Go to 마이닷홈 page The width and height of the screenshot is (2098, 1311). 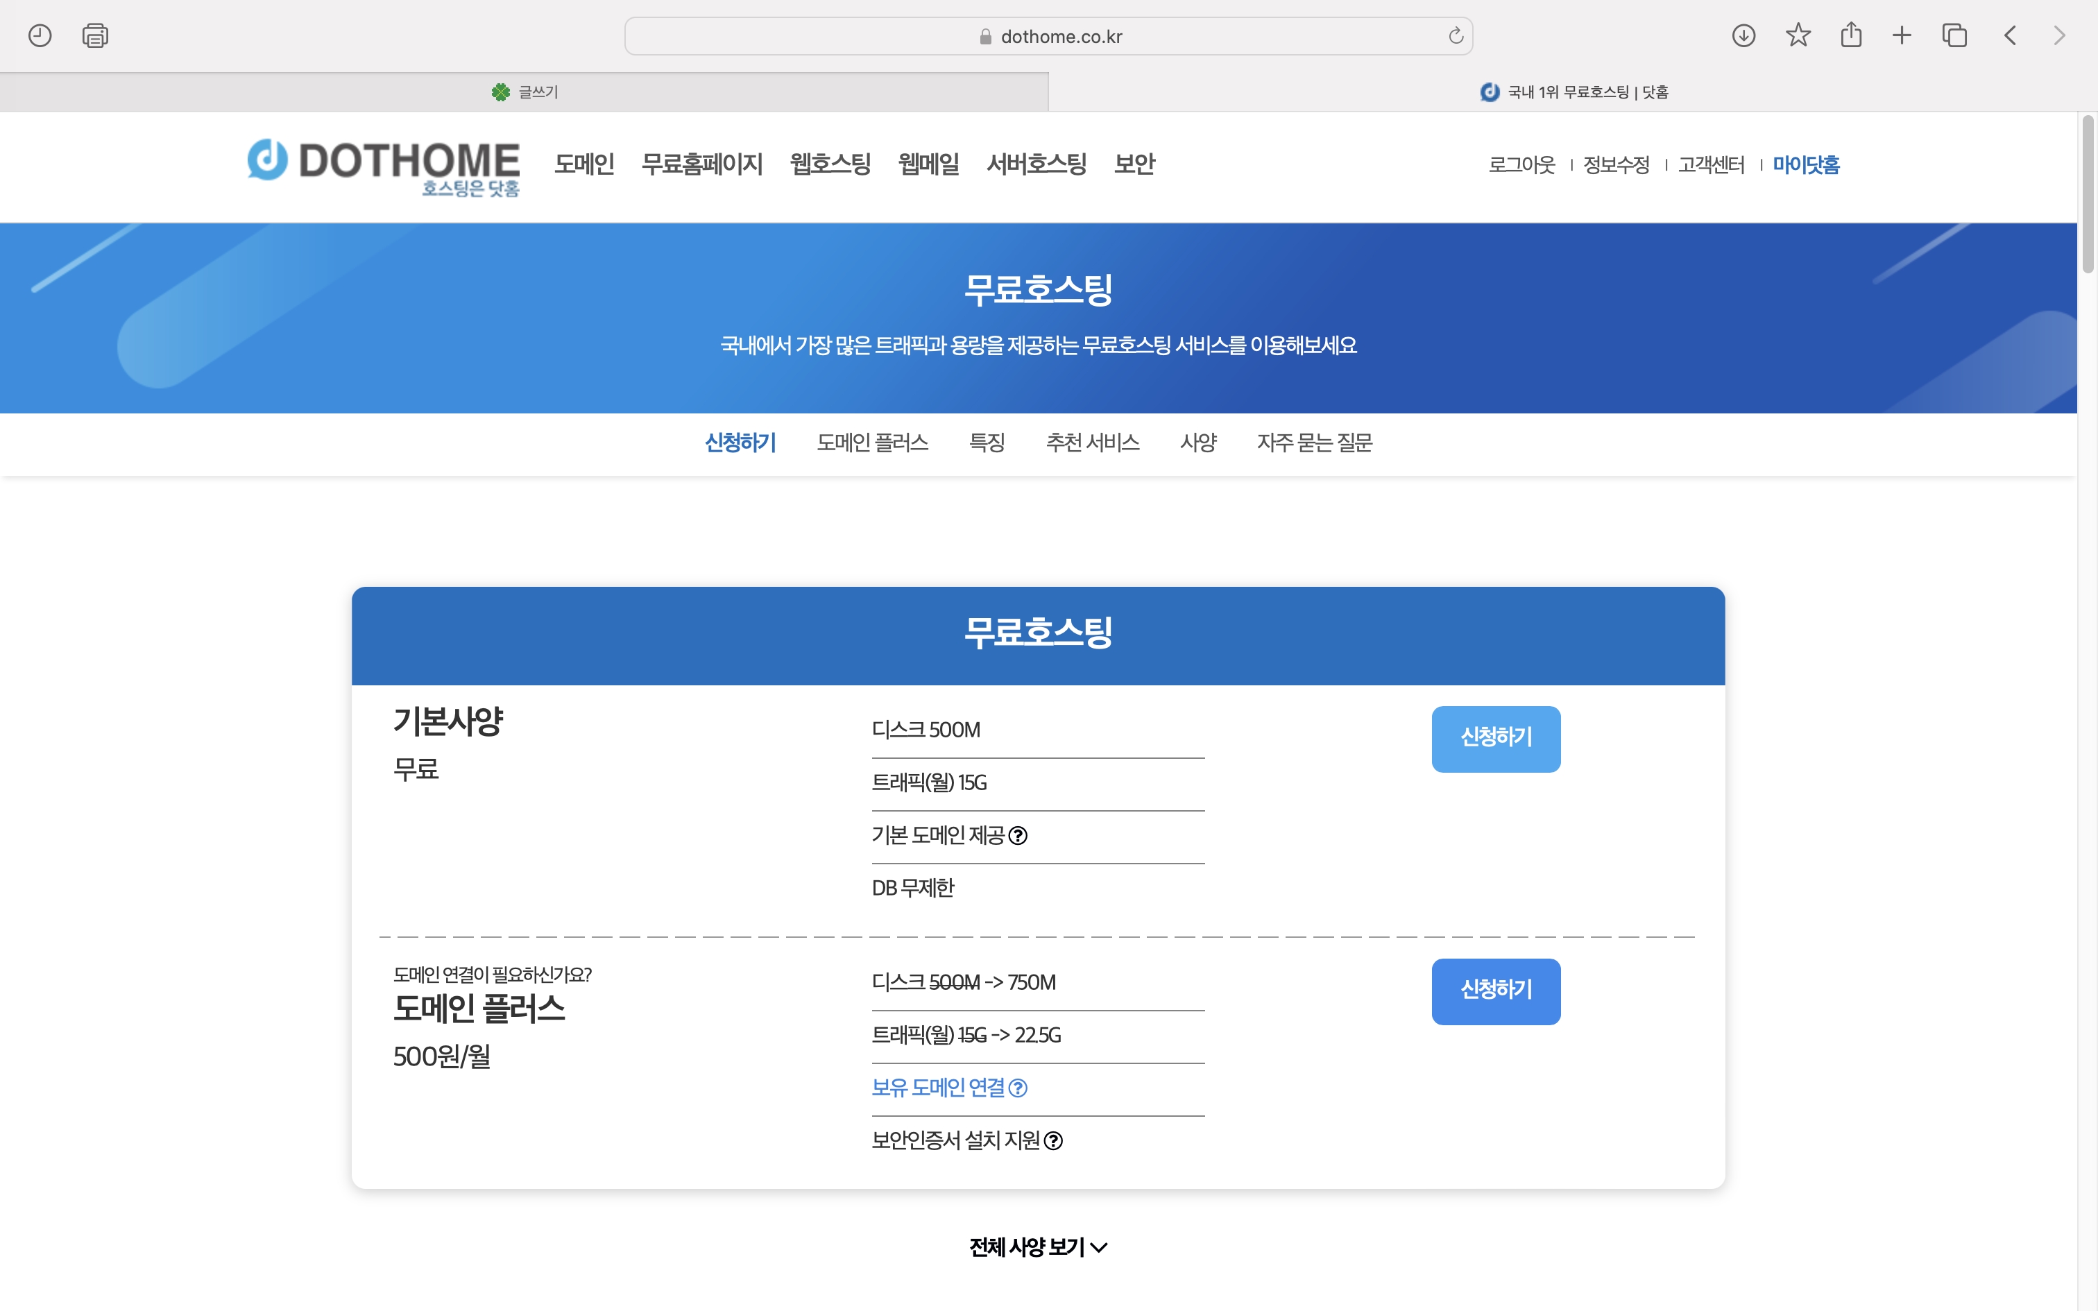(1806, 165)
